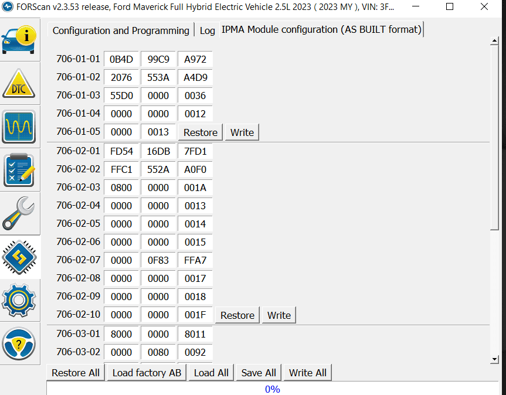Open the help steering wheel icon
The height and width of the screenshot is (395, 506).
[x=19, y=343]
